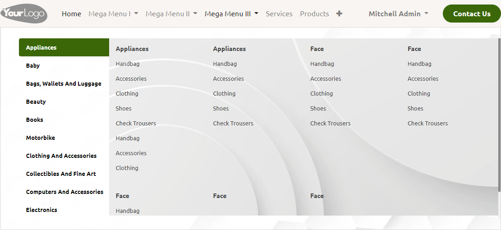Select Bags, Wallets And Luggage category

[x=64, y=83]
